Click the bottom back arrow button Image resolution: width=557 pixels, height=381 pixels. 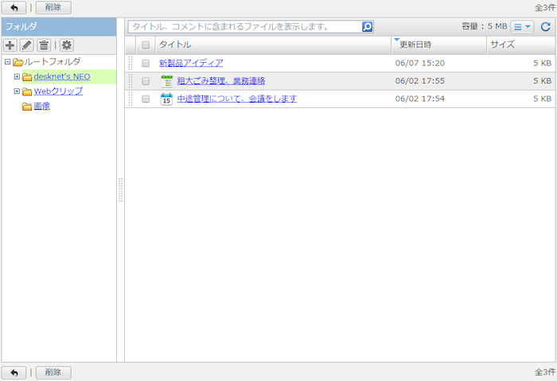pyautogui.click(x=14, y=372)
